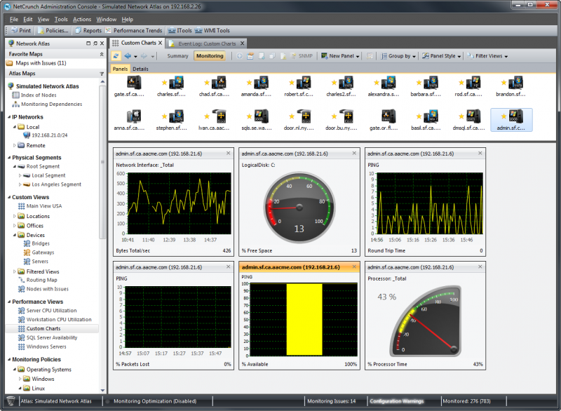Select the amanda.sf node icon
Screen dimensions: 561x411
pos(260,83)
